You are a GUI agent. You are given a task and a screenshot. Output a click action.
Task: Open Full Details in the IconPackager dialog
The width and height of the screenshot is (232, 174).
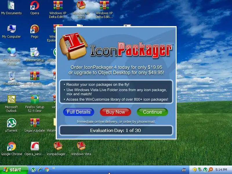(x=79, y=112)
